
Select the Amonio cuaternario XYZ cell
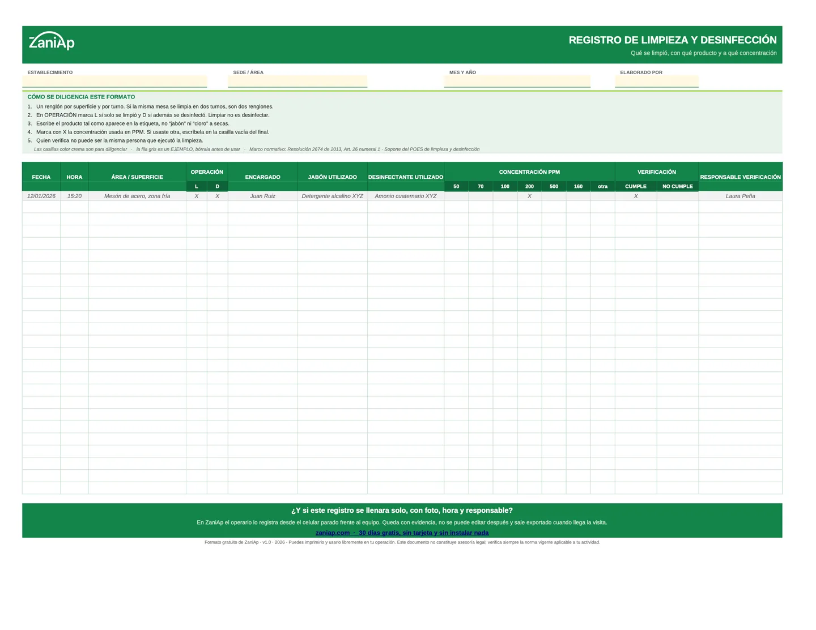[406, 196]
